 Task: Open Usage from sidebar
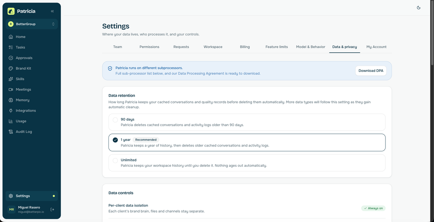point(31,121)
